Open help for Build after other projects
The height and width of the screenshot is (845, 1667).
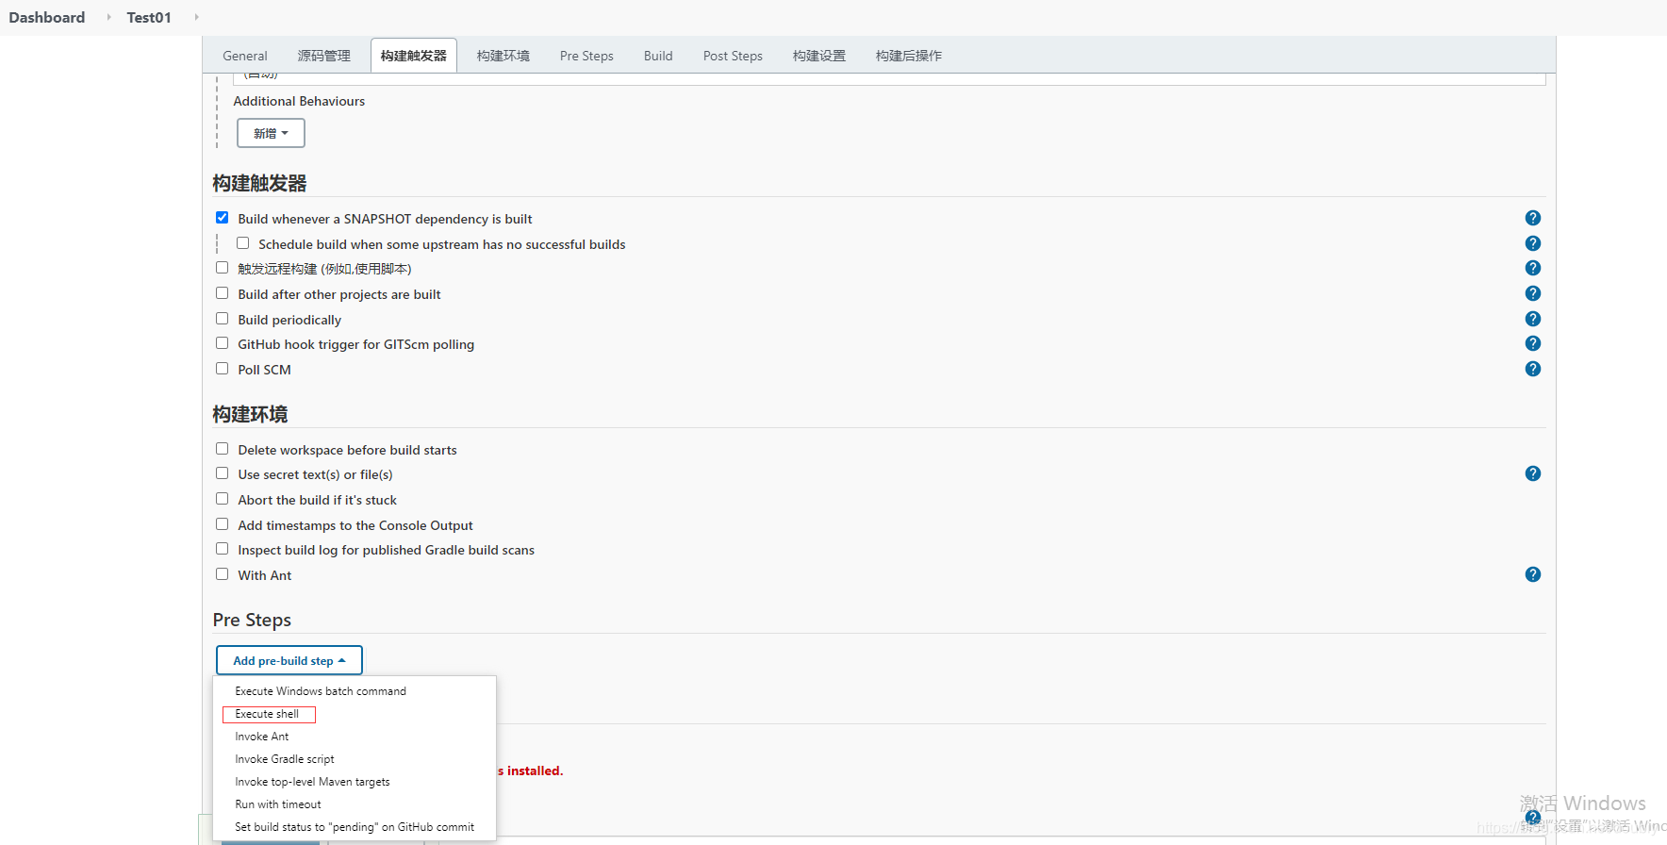1533,293
